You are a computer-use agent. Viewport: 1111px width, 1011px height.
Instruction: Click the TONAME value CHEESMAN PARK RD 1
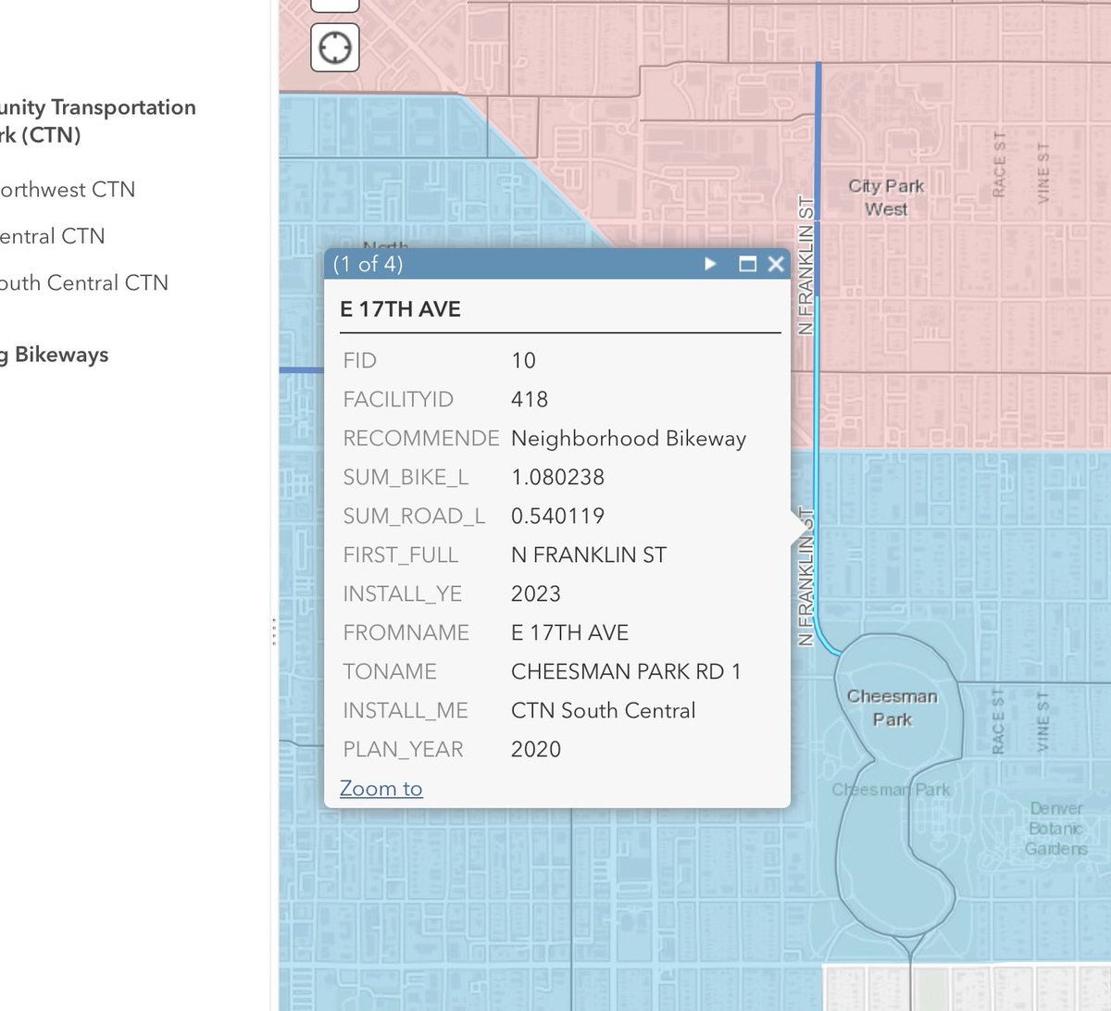pyautogui.click(x=626, y=671)
